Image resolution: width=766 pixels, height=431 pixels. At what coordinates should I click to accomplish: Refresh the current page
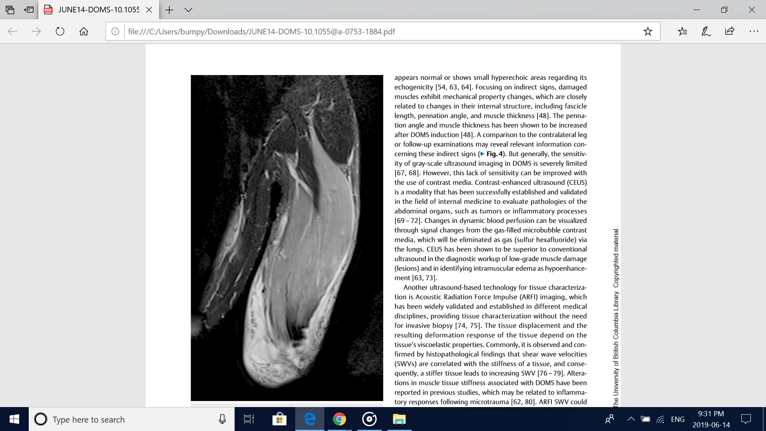tap(60, 32)
